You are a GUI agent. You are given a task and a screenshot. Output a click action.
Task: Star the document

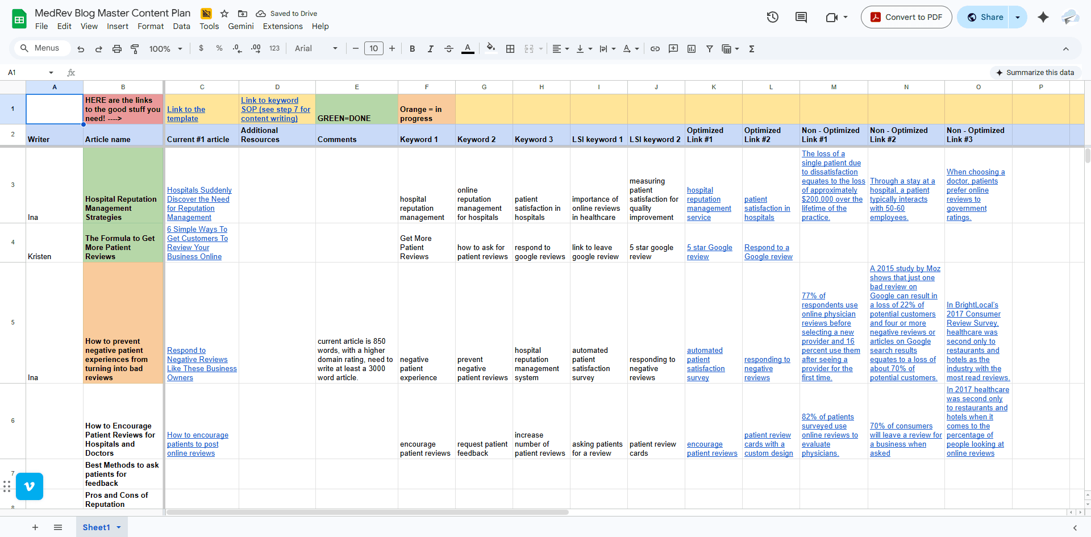click(224, 13)
